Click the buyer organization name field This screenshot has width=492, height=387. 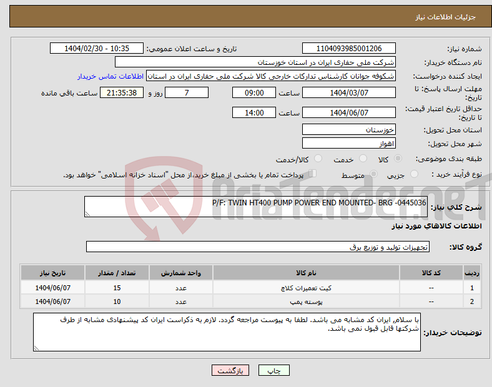coord(255,62)
